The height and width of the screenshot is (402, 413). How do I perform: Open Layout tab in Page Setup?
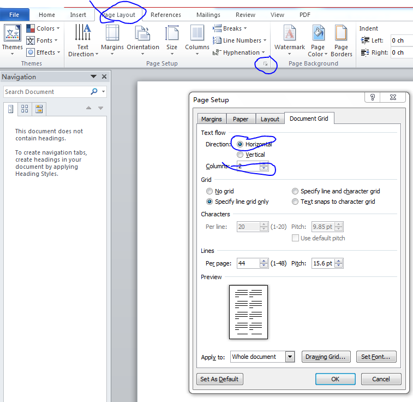coord(270,119)
